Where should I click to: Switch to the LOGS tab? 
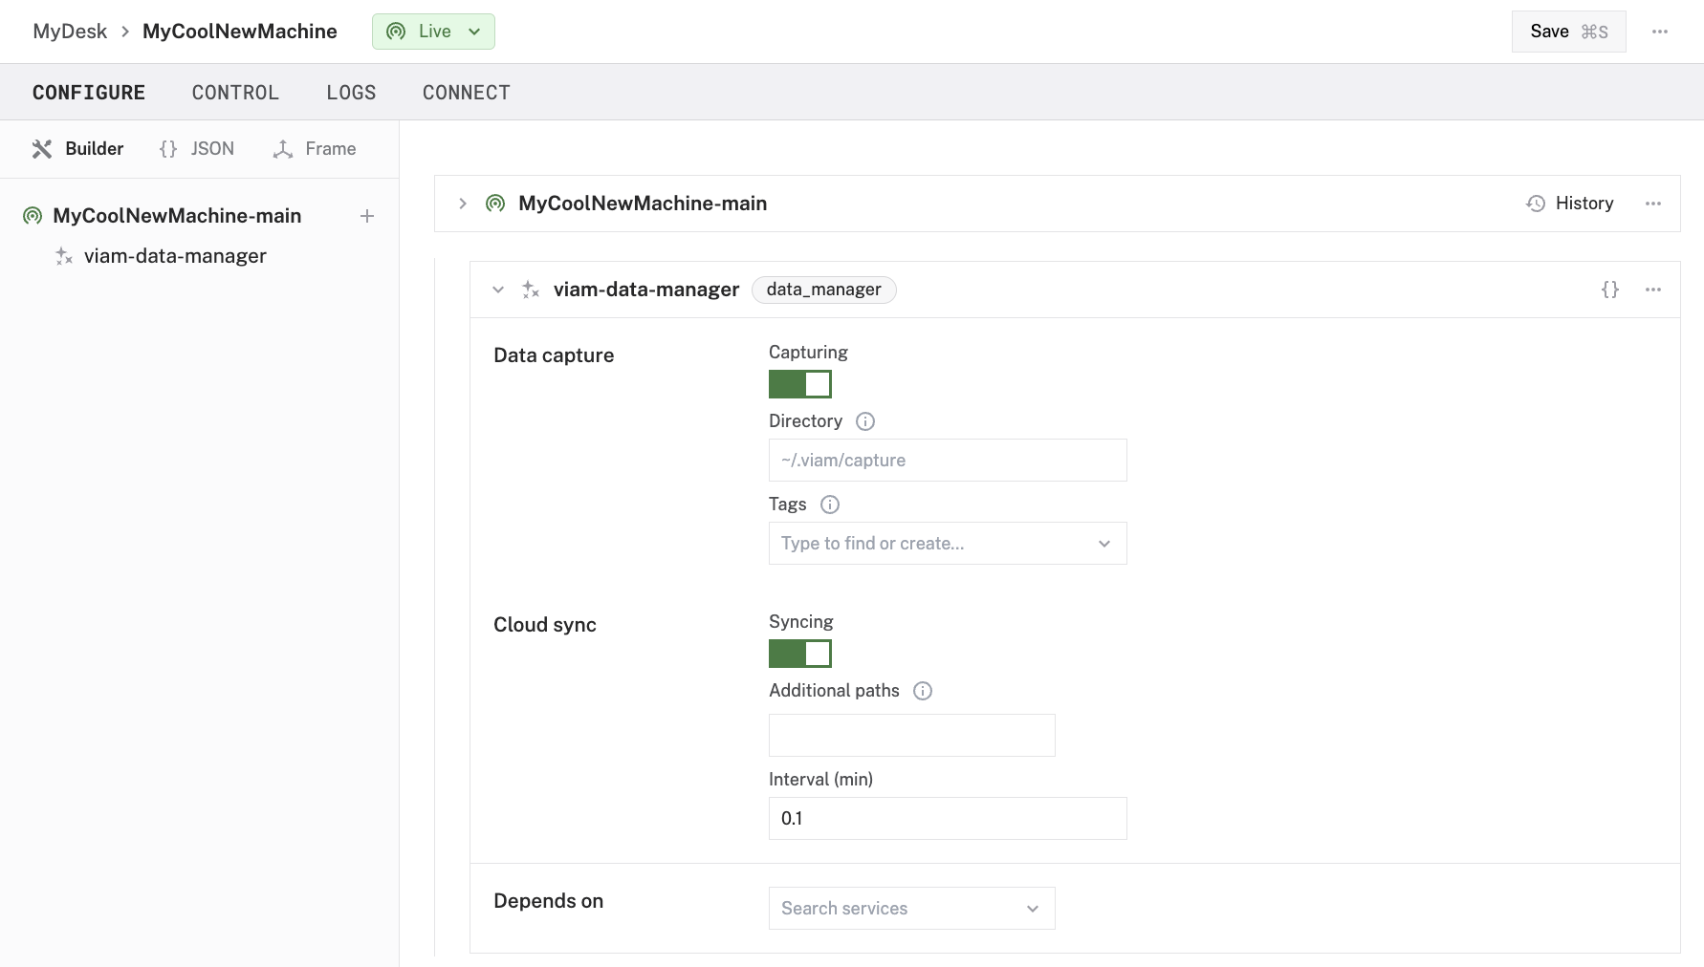[x=351, y=93]
